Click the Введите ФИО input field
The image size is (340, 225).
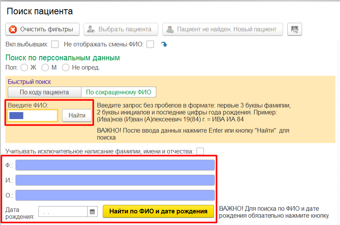pyautogui.click(x=33, y=115)
